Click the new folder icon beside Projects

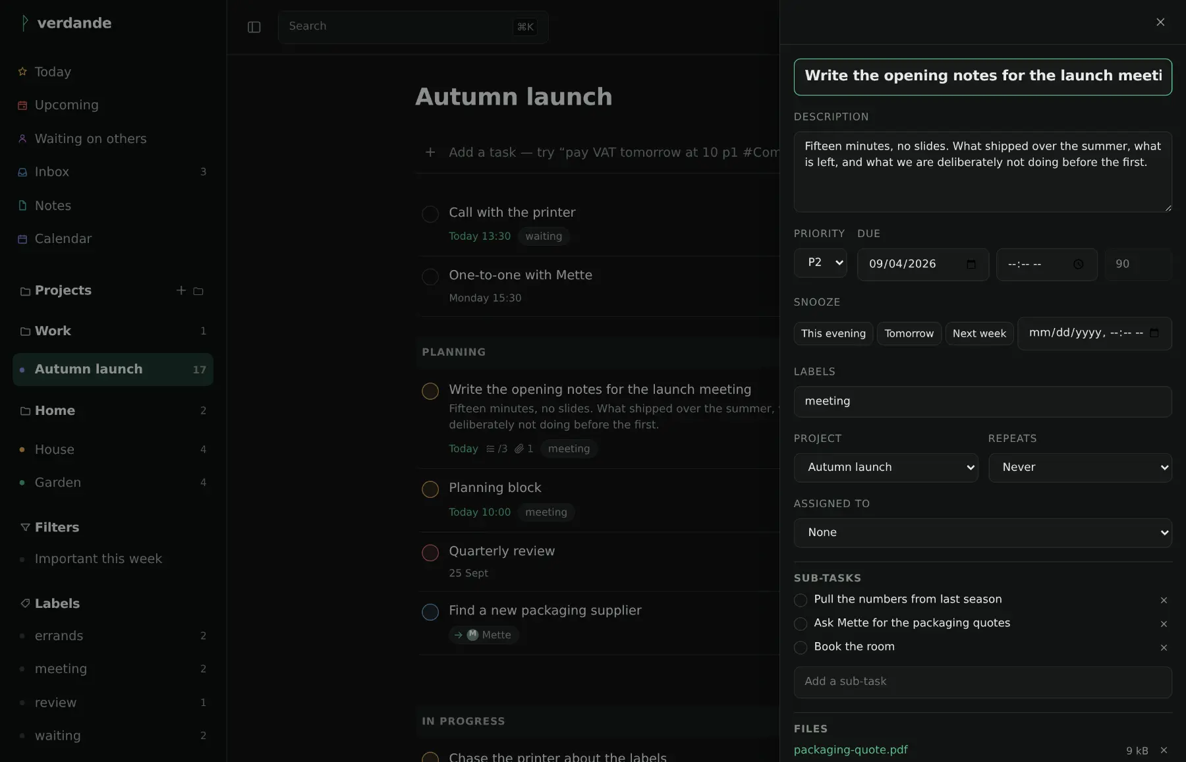click(198, 290)
